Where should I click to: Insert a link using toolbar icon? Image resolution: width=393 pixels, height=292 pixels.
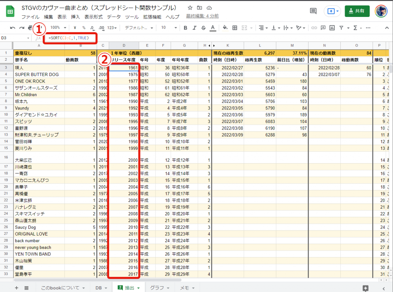click(314, 28)
